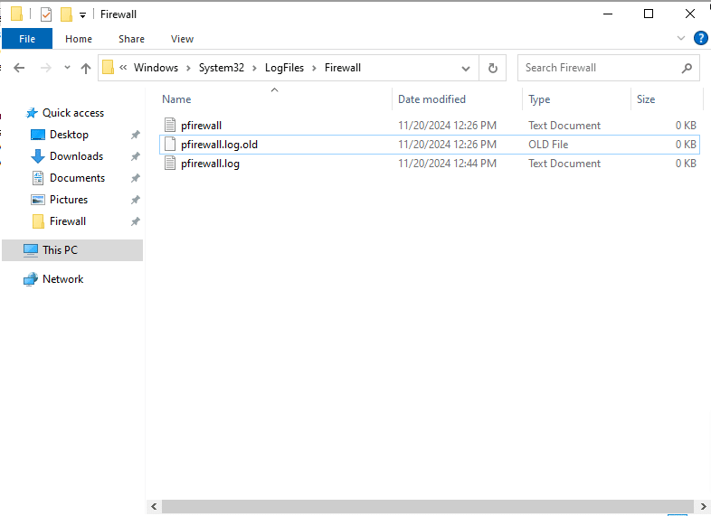Image resolution: width=711 pixels, height=516 pixels.
Task: Click the Properties icon in quick access toolbar
Action: tap(46, 14)
